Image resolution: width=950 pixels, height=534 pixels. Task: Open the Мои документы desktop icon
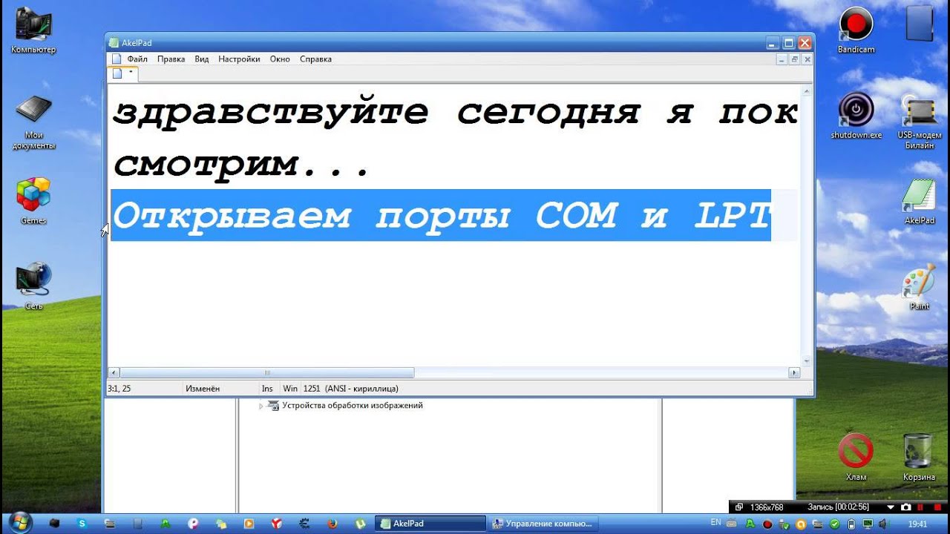(x=33, y=122)
